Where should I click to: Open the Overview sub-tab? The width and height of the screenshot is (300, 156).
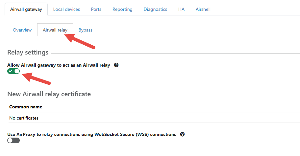point(22,30)
